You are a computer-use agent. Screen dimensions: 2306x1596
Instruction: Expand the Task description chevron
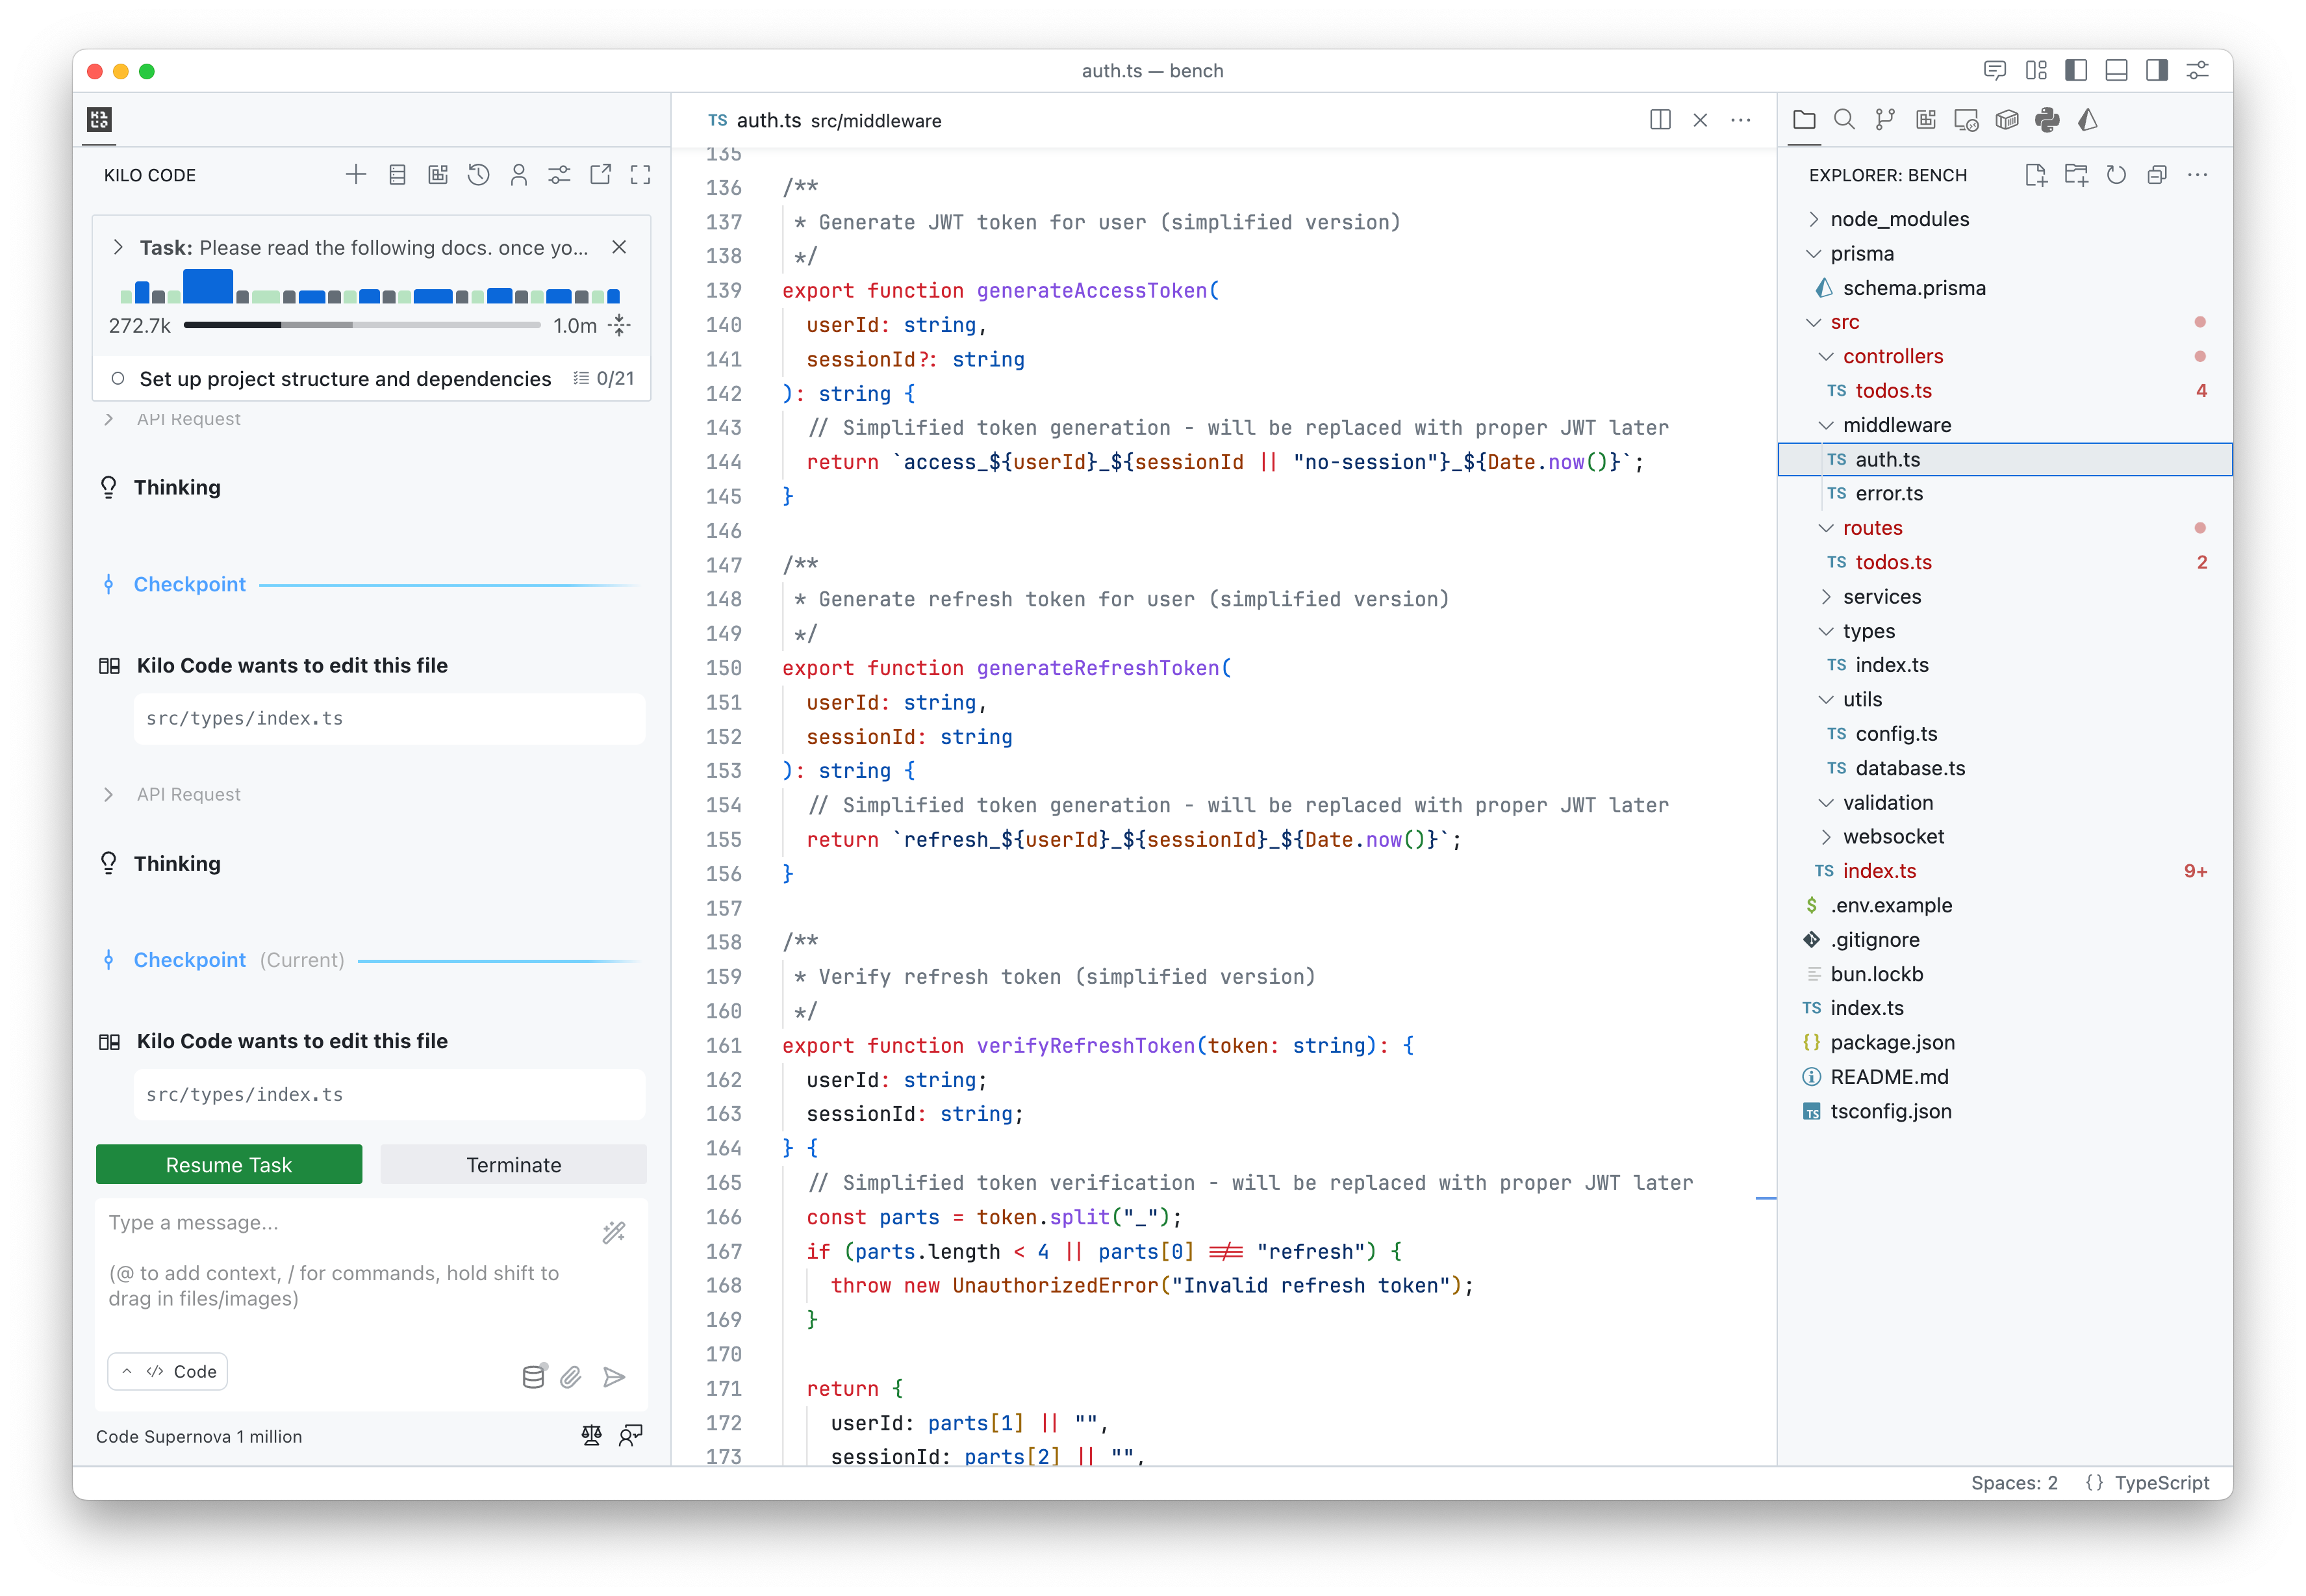coord(118,247)
